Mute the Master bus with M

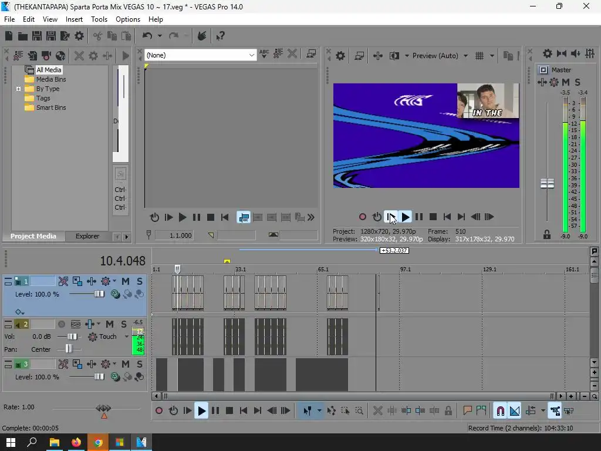tap(566, 82)
